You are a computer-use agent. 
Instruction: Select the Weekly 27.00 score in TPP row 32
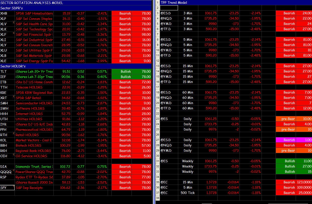pos(304,166)
